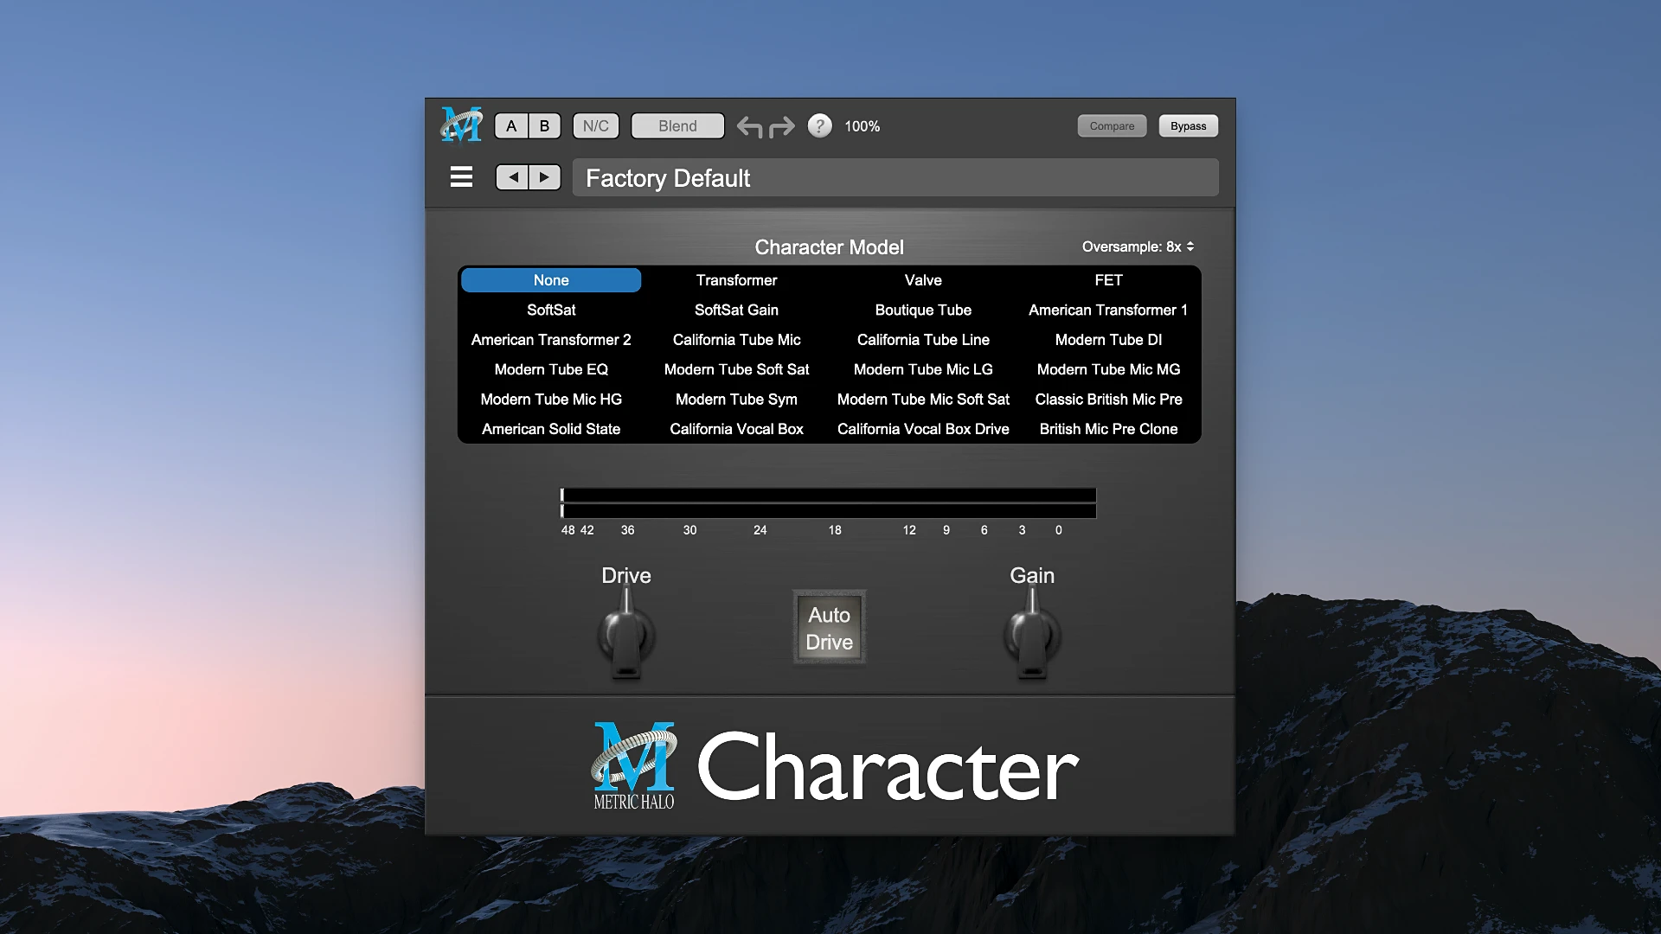Click the Metric Halo logo icon in toolbar
The height and width of the screenshot is (934, 1661).
point(461,125)
